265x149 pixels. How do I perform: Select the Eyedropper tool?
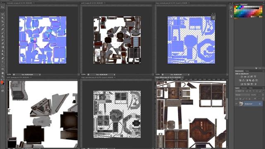pos(2,25)
